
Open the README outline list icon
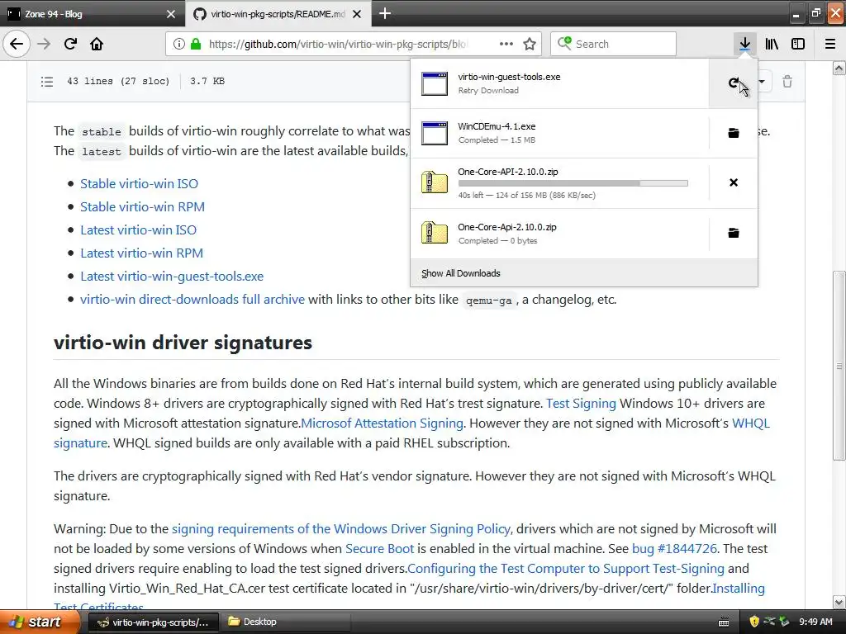click(x=47, y=82)
